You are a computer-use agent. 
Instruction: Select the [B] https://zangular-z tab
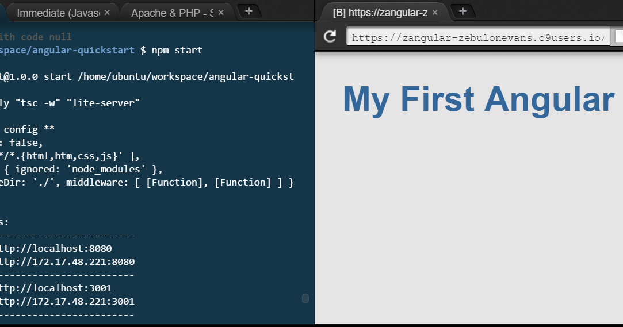tap(380, 13)
